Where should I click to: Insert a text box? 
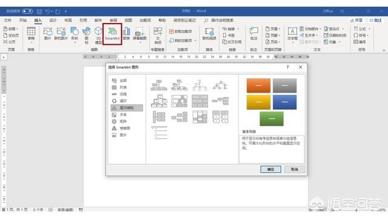point(292,35)
